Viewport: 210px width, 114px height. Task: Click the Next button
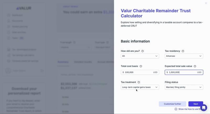click(x=196, y=104)
